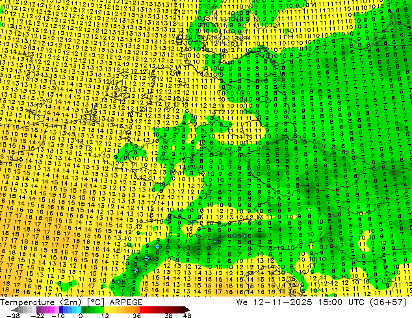Image resolution: width=412 pixels, height=318 pixels.
Task: Click the blue section of the temperature legend
Action: pos(70,310)
